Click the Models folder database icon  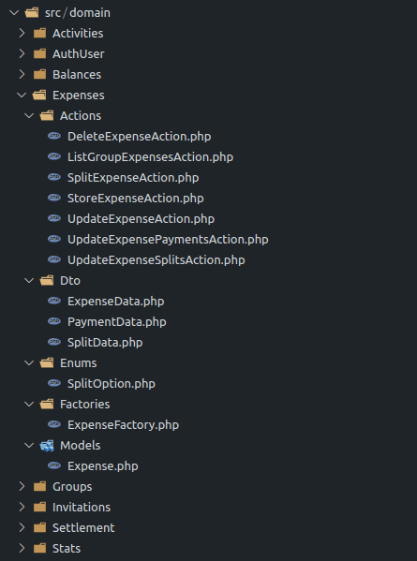point(47,446)
